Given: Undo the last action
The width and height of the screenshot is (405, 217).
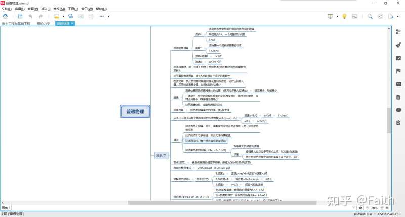Looking at the screenshot, I should coord(31,16).
